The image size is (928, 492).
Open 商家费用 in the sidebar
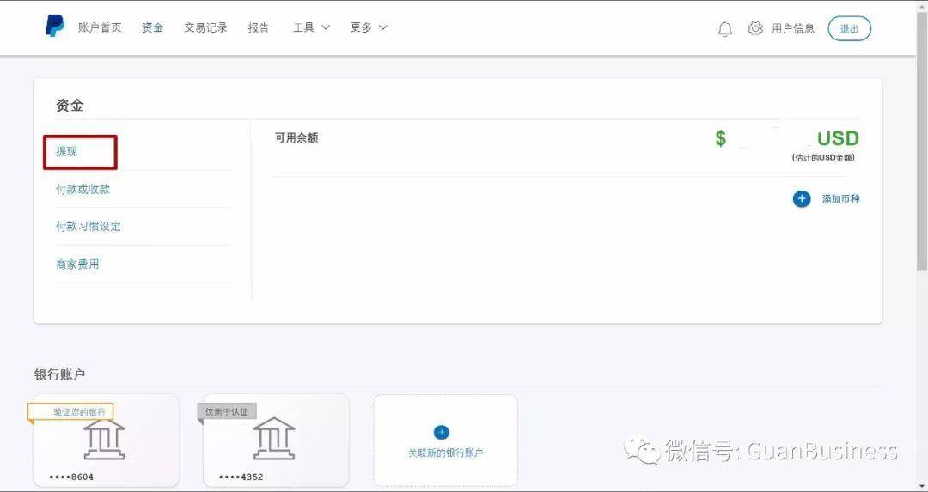point(77,264)
